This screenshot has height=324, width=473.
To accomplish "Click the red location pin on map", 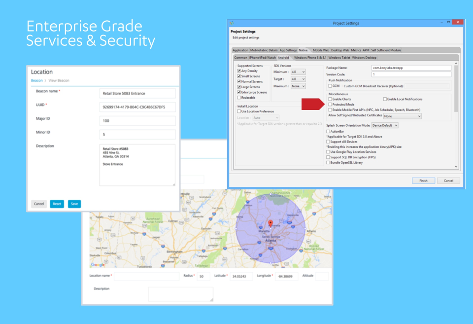I will pyautogui.click(x=270, y=223).
